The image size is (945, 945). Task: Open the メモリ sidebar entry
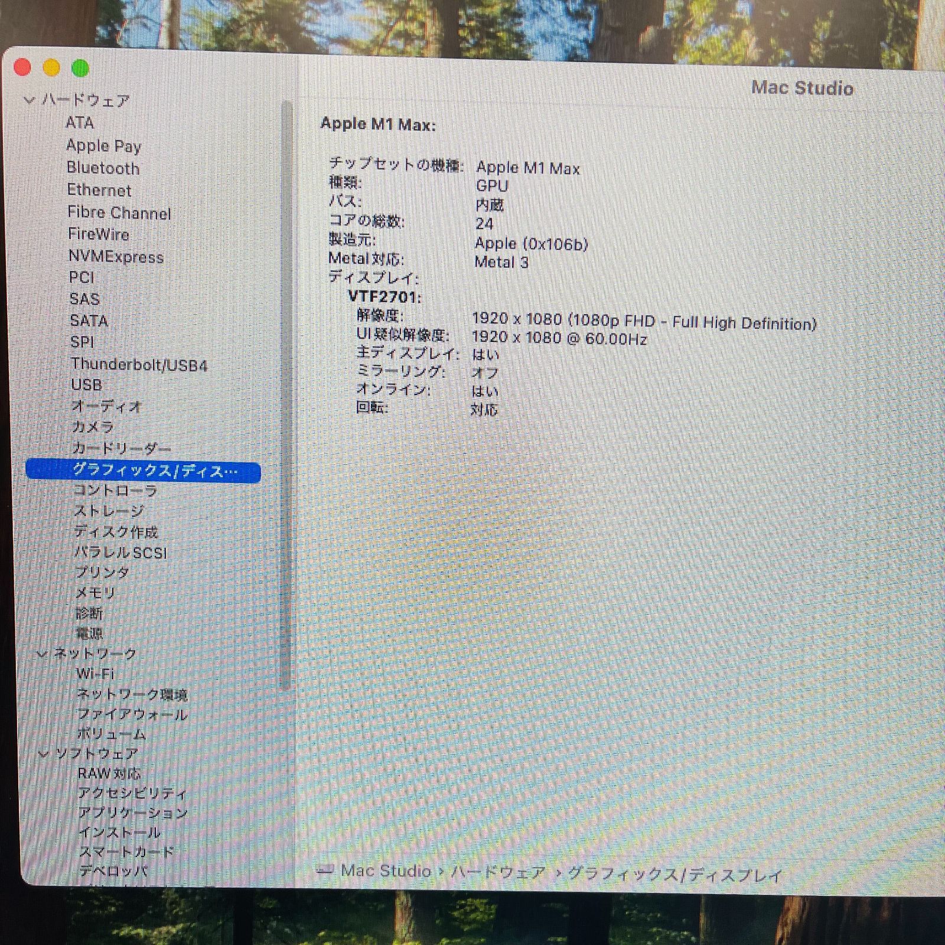tap(95, 592)
